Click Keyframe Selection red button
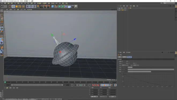The height and width of the screenshot is (100, 177). click(x=98, y=85)
